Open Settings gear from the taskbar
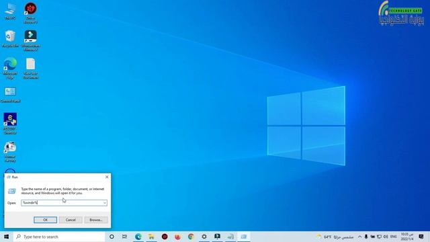This screenshot has height=242, width=430. [204, 237]
